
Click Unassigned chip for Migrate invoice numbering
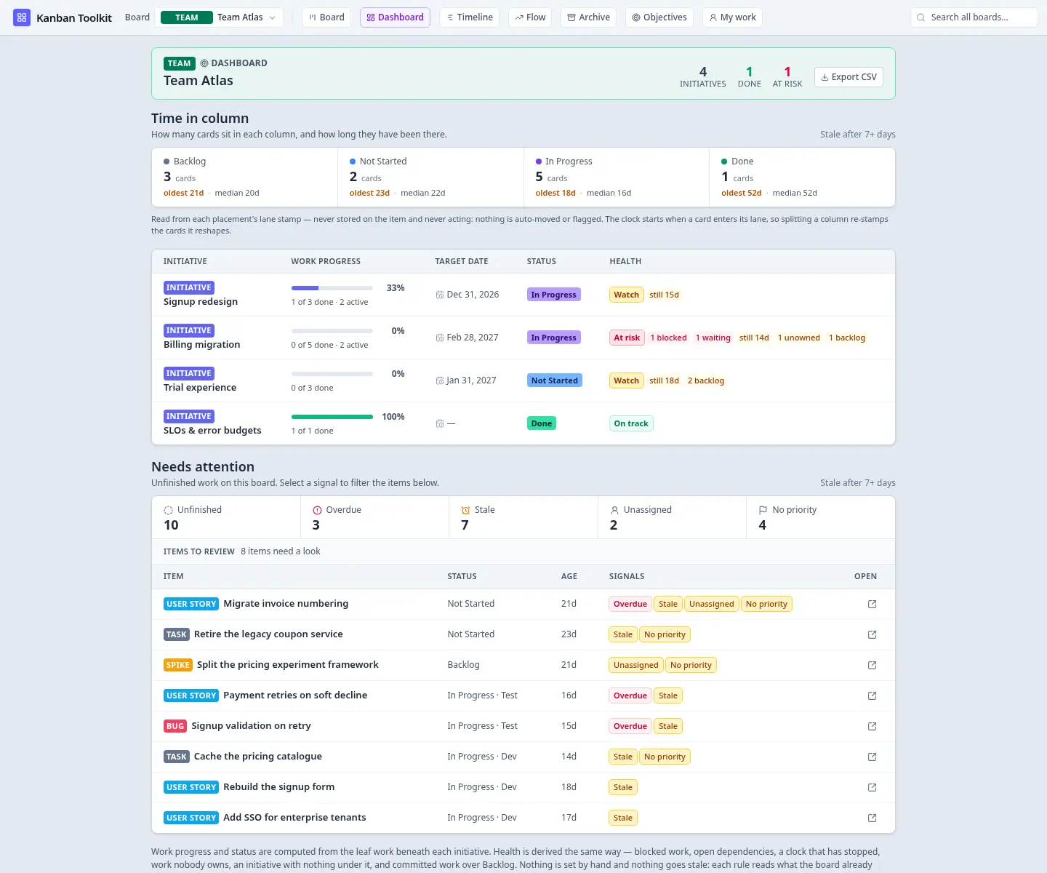[x=712, y=604]
